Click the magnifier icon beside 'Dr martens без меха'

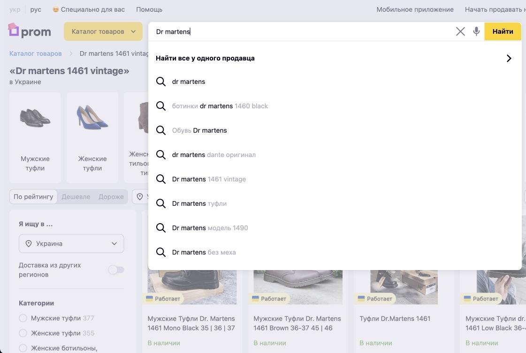(x=161, y=252)
